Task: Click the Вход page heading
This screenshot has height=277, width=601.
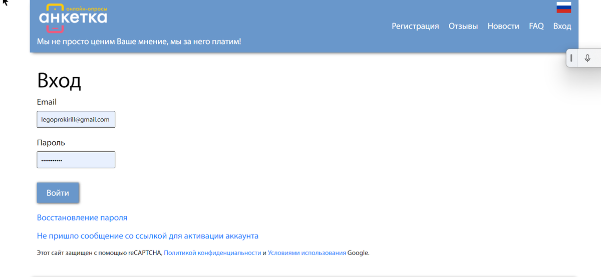Action: (x=59, y=81)
